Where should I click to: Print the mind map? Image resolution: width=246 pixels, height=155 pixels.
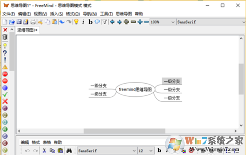[33, 22]
